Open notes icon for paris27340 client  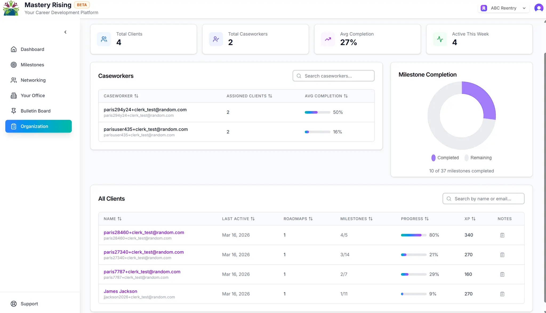coord(502,255)
